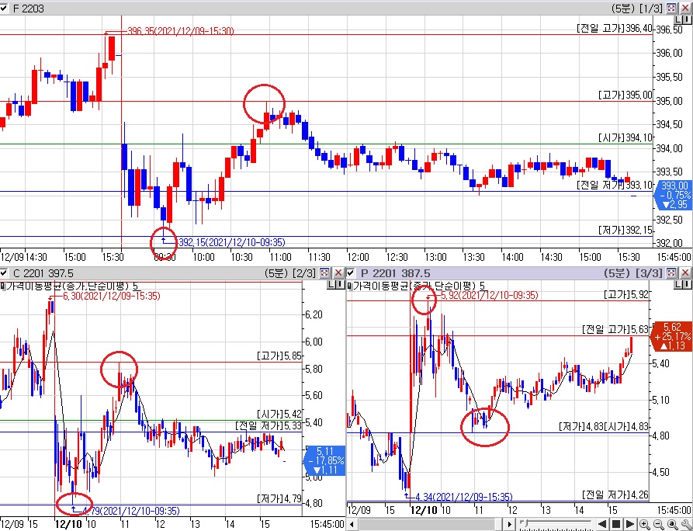Toggle moving average indicator marker in C 2201 chart
693x531 pixels.
tap(2, 286)
